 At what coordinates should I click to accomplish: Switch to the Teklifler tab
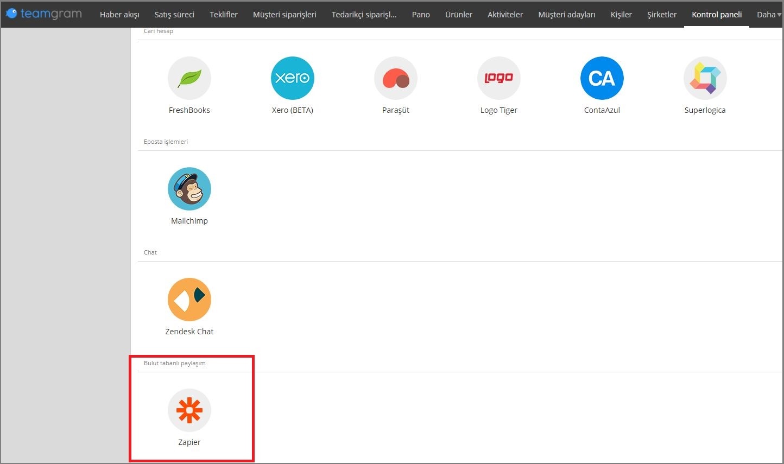(x=224, y=15)
